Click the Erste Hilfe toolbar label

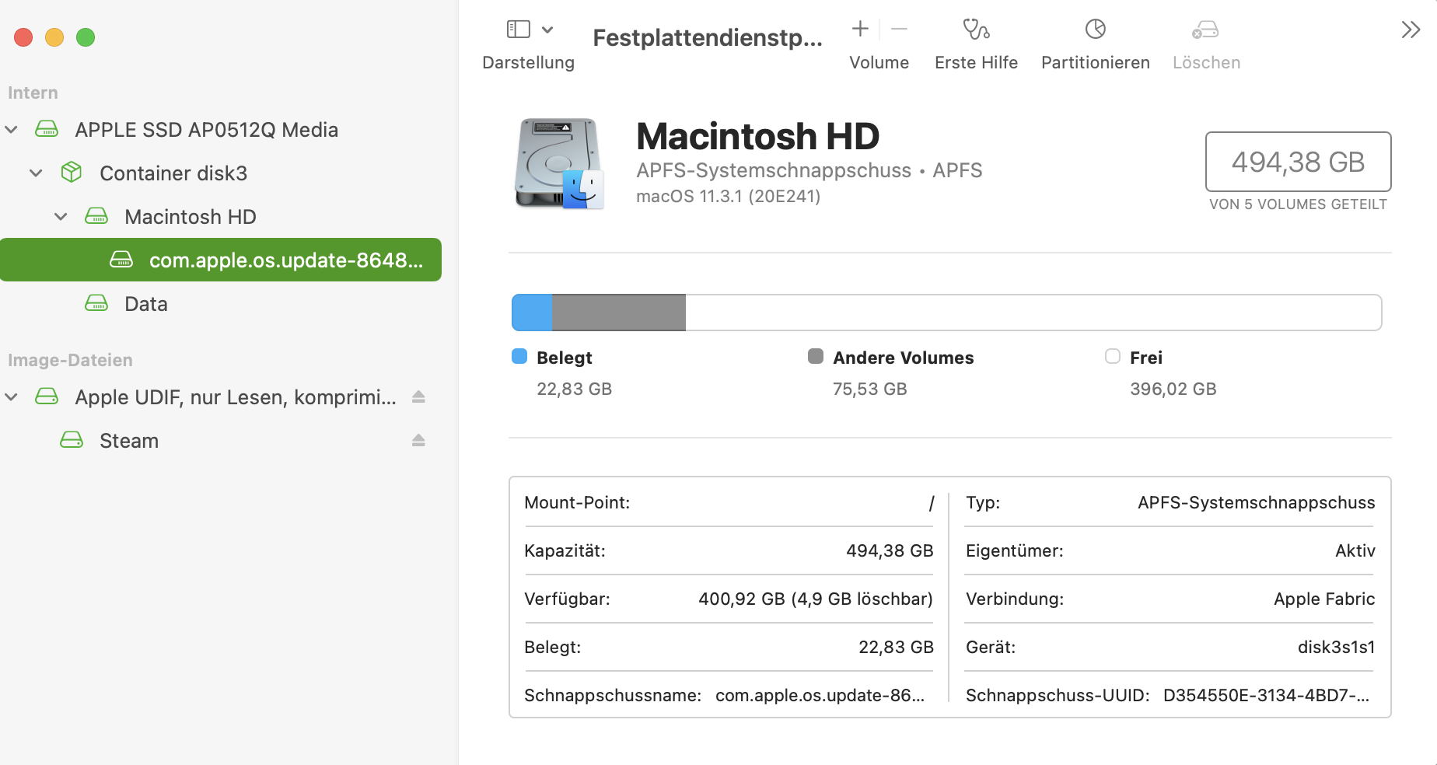pos(977,63)
